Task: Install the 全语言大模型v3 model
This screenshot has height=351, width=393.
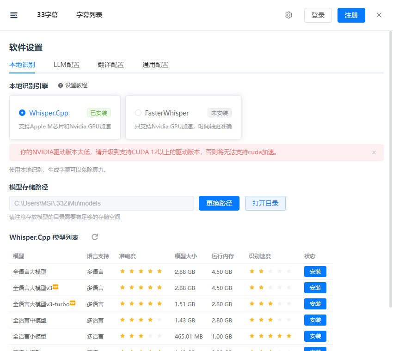Action: [x=315, y=288]
